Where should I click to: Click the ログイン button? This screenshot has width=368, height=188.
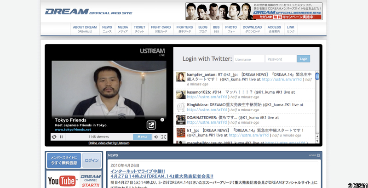click(x=92, y=160)
